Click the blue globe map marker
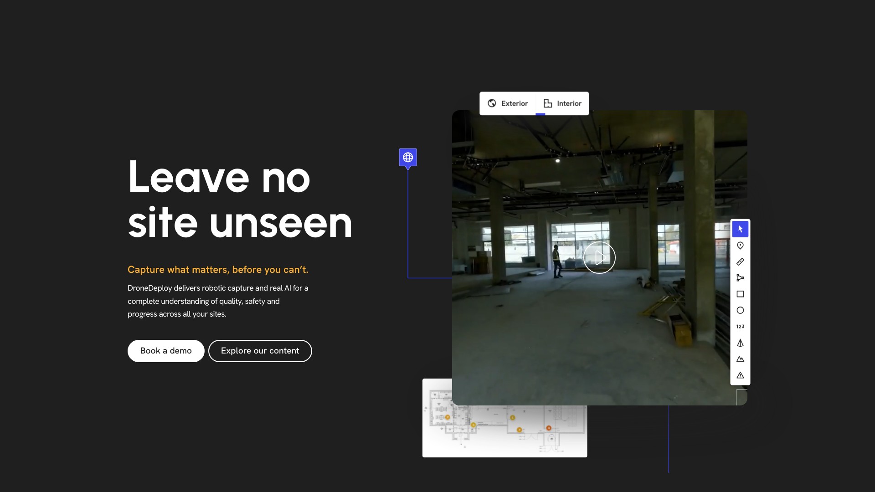The height and width of the screenshot is (492, 875). click(408, 158)
